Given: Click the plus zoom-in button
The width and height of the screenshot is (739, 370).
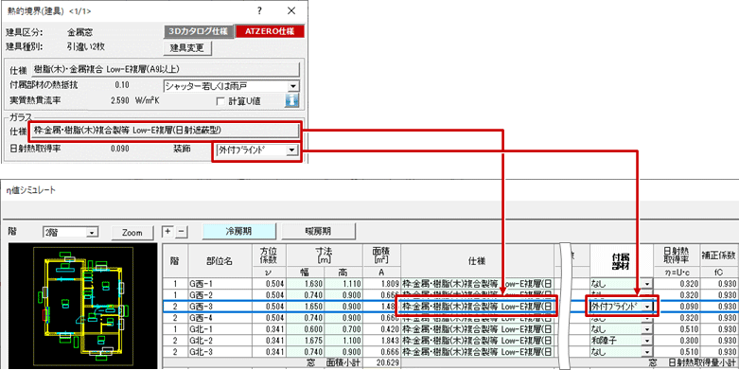Looking at the screenshot, I should tap(167, 232).
